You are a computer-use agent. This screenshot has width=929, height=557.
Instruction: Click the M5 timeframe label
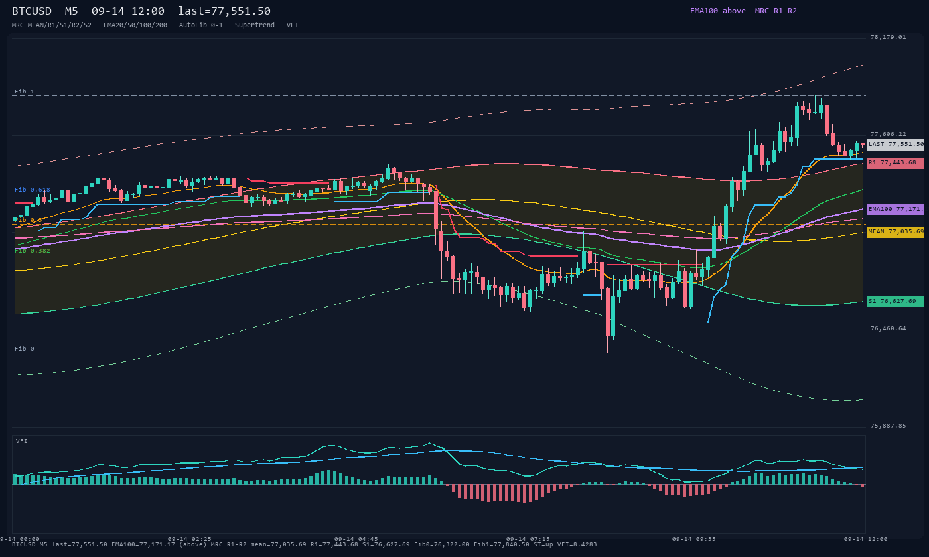(x=72, y=11)
